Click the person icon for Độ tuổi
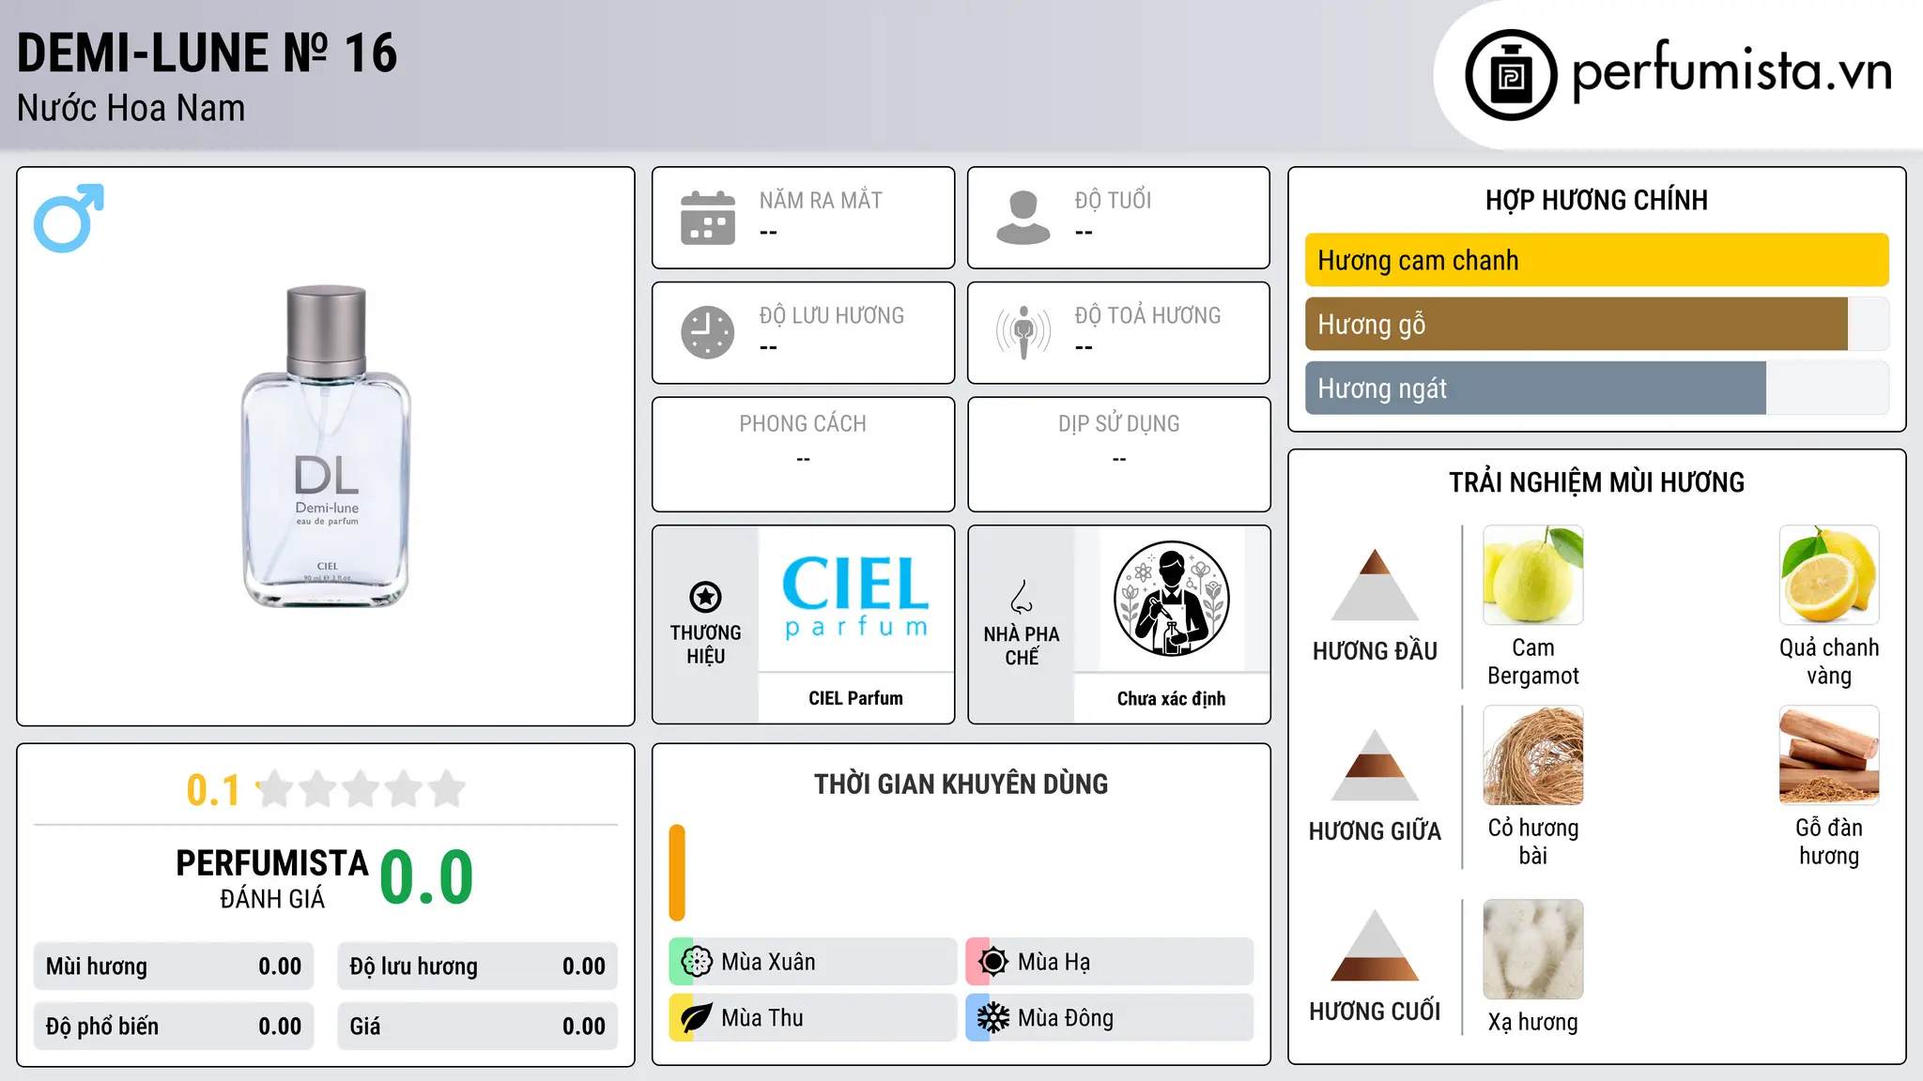Viewport: 1923px width, 1081px height. (1023, 218)
